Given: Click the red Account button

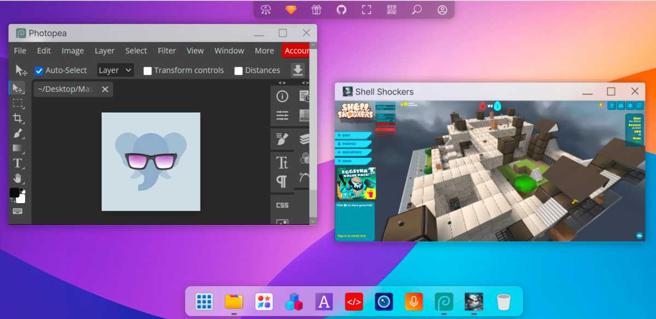Looking at the screenshot, I should tap(296, 51).
